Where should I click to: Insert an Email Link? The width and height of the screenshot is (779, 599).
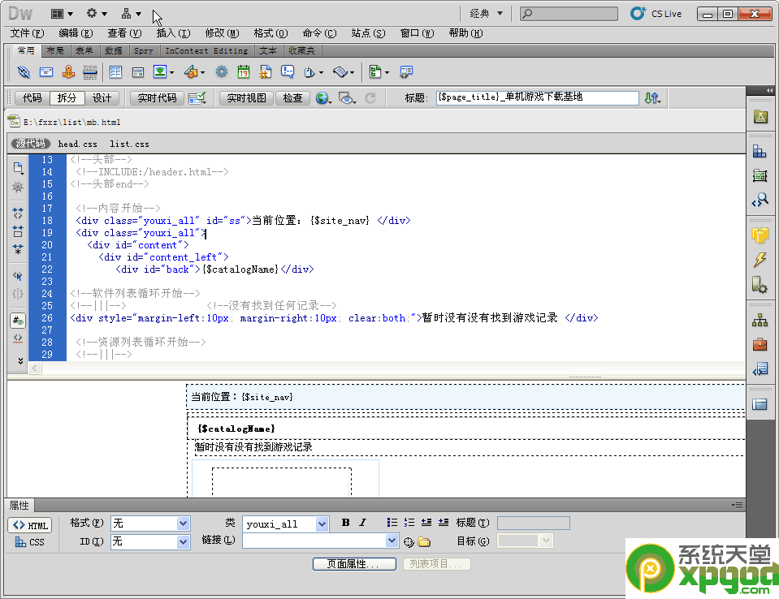(x=46, y=71)
